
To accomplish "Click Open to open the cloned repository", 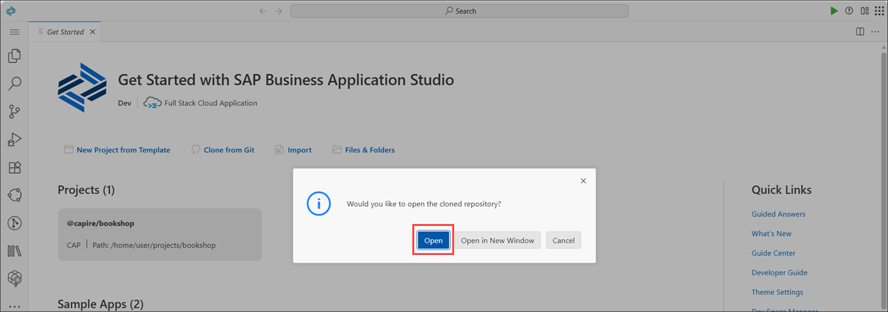I will pos(433,240).
